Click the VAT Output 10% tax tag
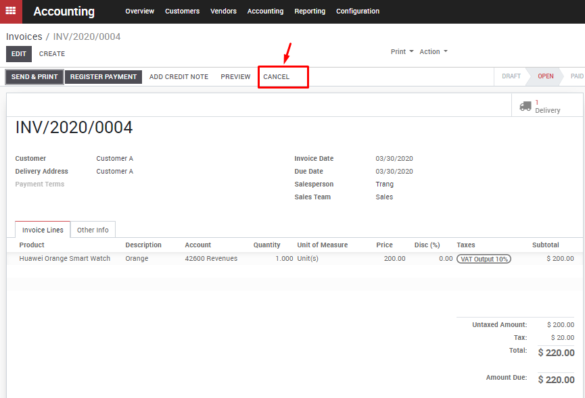Viewport: 585px width, 398px height. [484, 259]
